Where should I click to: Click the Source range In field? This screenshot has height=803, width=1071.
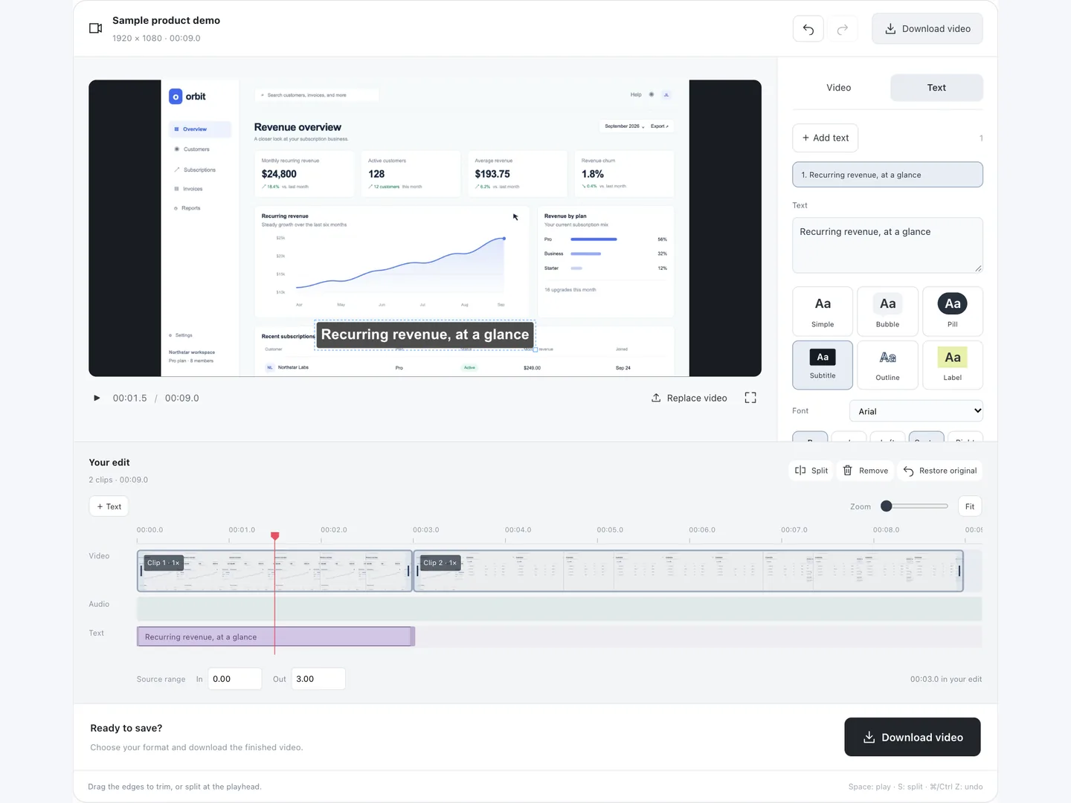click(234, 679)
